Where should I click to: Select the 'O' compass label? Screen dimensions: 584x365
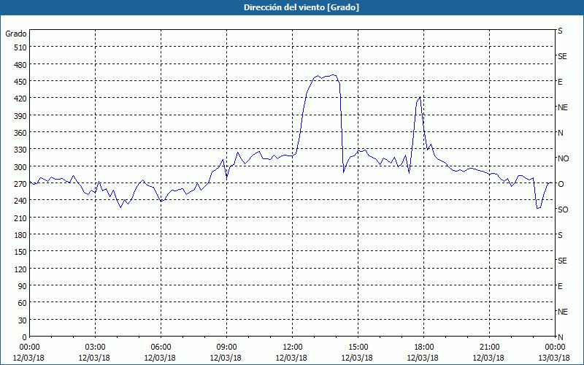tap(561, 184)
